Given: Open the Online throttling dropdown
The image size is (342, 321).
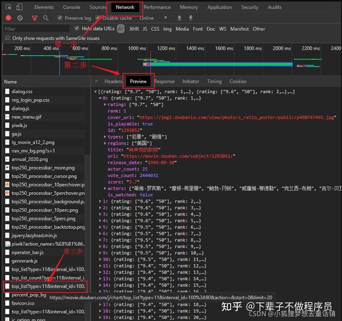Looking at the screenshot, I should [x=153, y=18].
